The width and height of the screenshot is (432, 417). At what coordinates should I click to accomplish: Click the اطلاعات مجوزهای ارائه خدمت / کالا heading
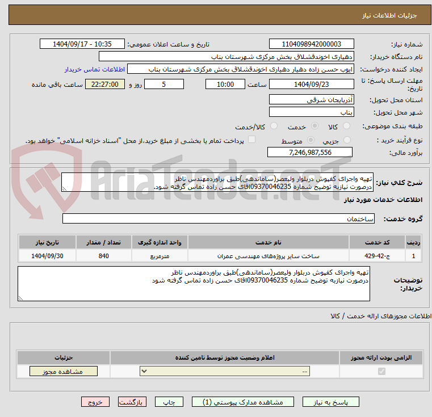pos(381,316)
